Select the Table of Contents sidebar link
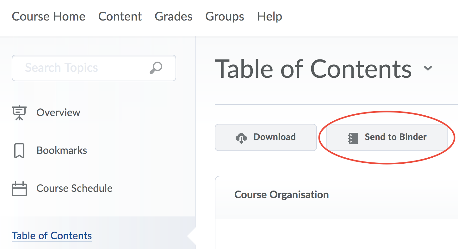 pyautogui.click(x=52, y=236)
